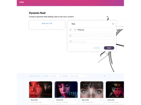Viewport: 141px width, 105px height.
Task: Open the Porcelain movie thumbnail
Action: 41,90
